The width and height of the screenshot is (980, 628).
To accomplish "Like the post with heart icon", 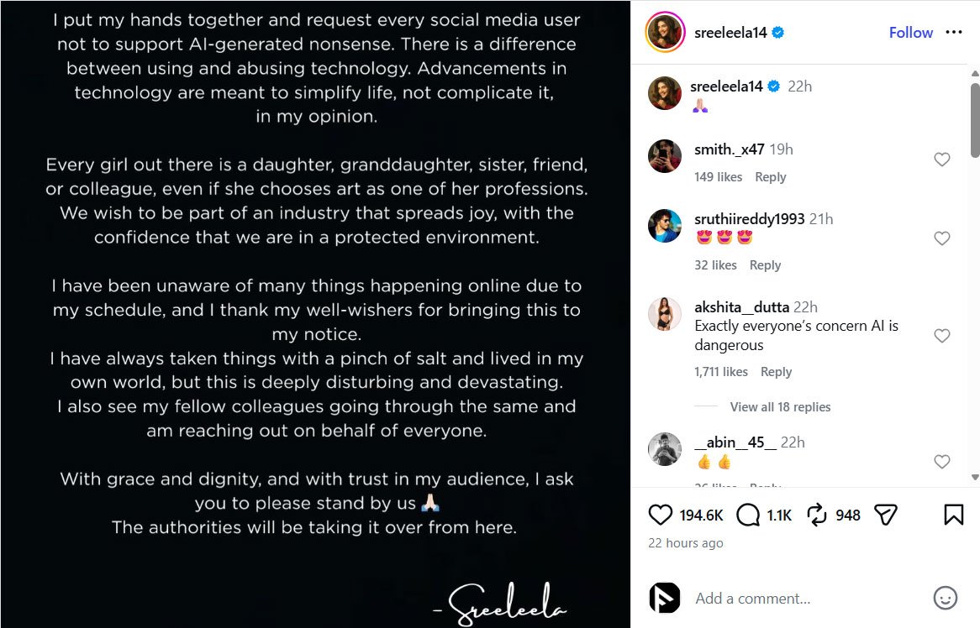I will 661,515.
